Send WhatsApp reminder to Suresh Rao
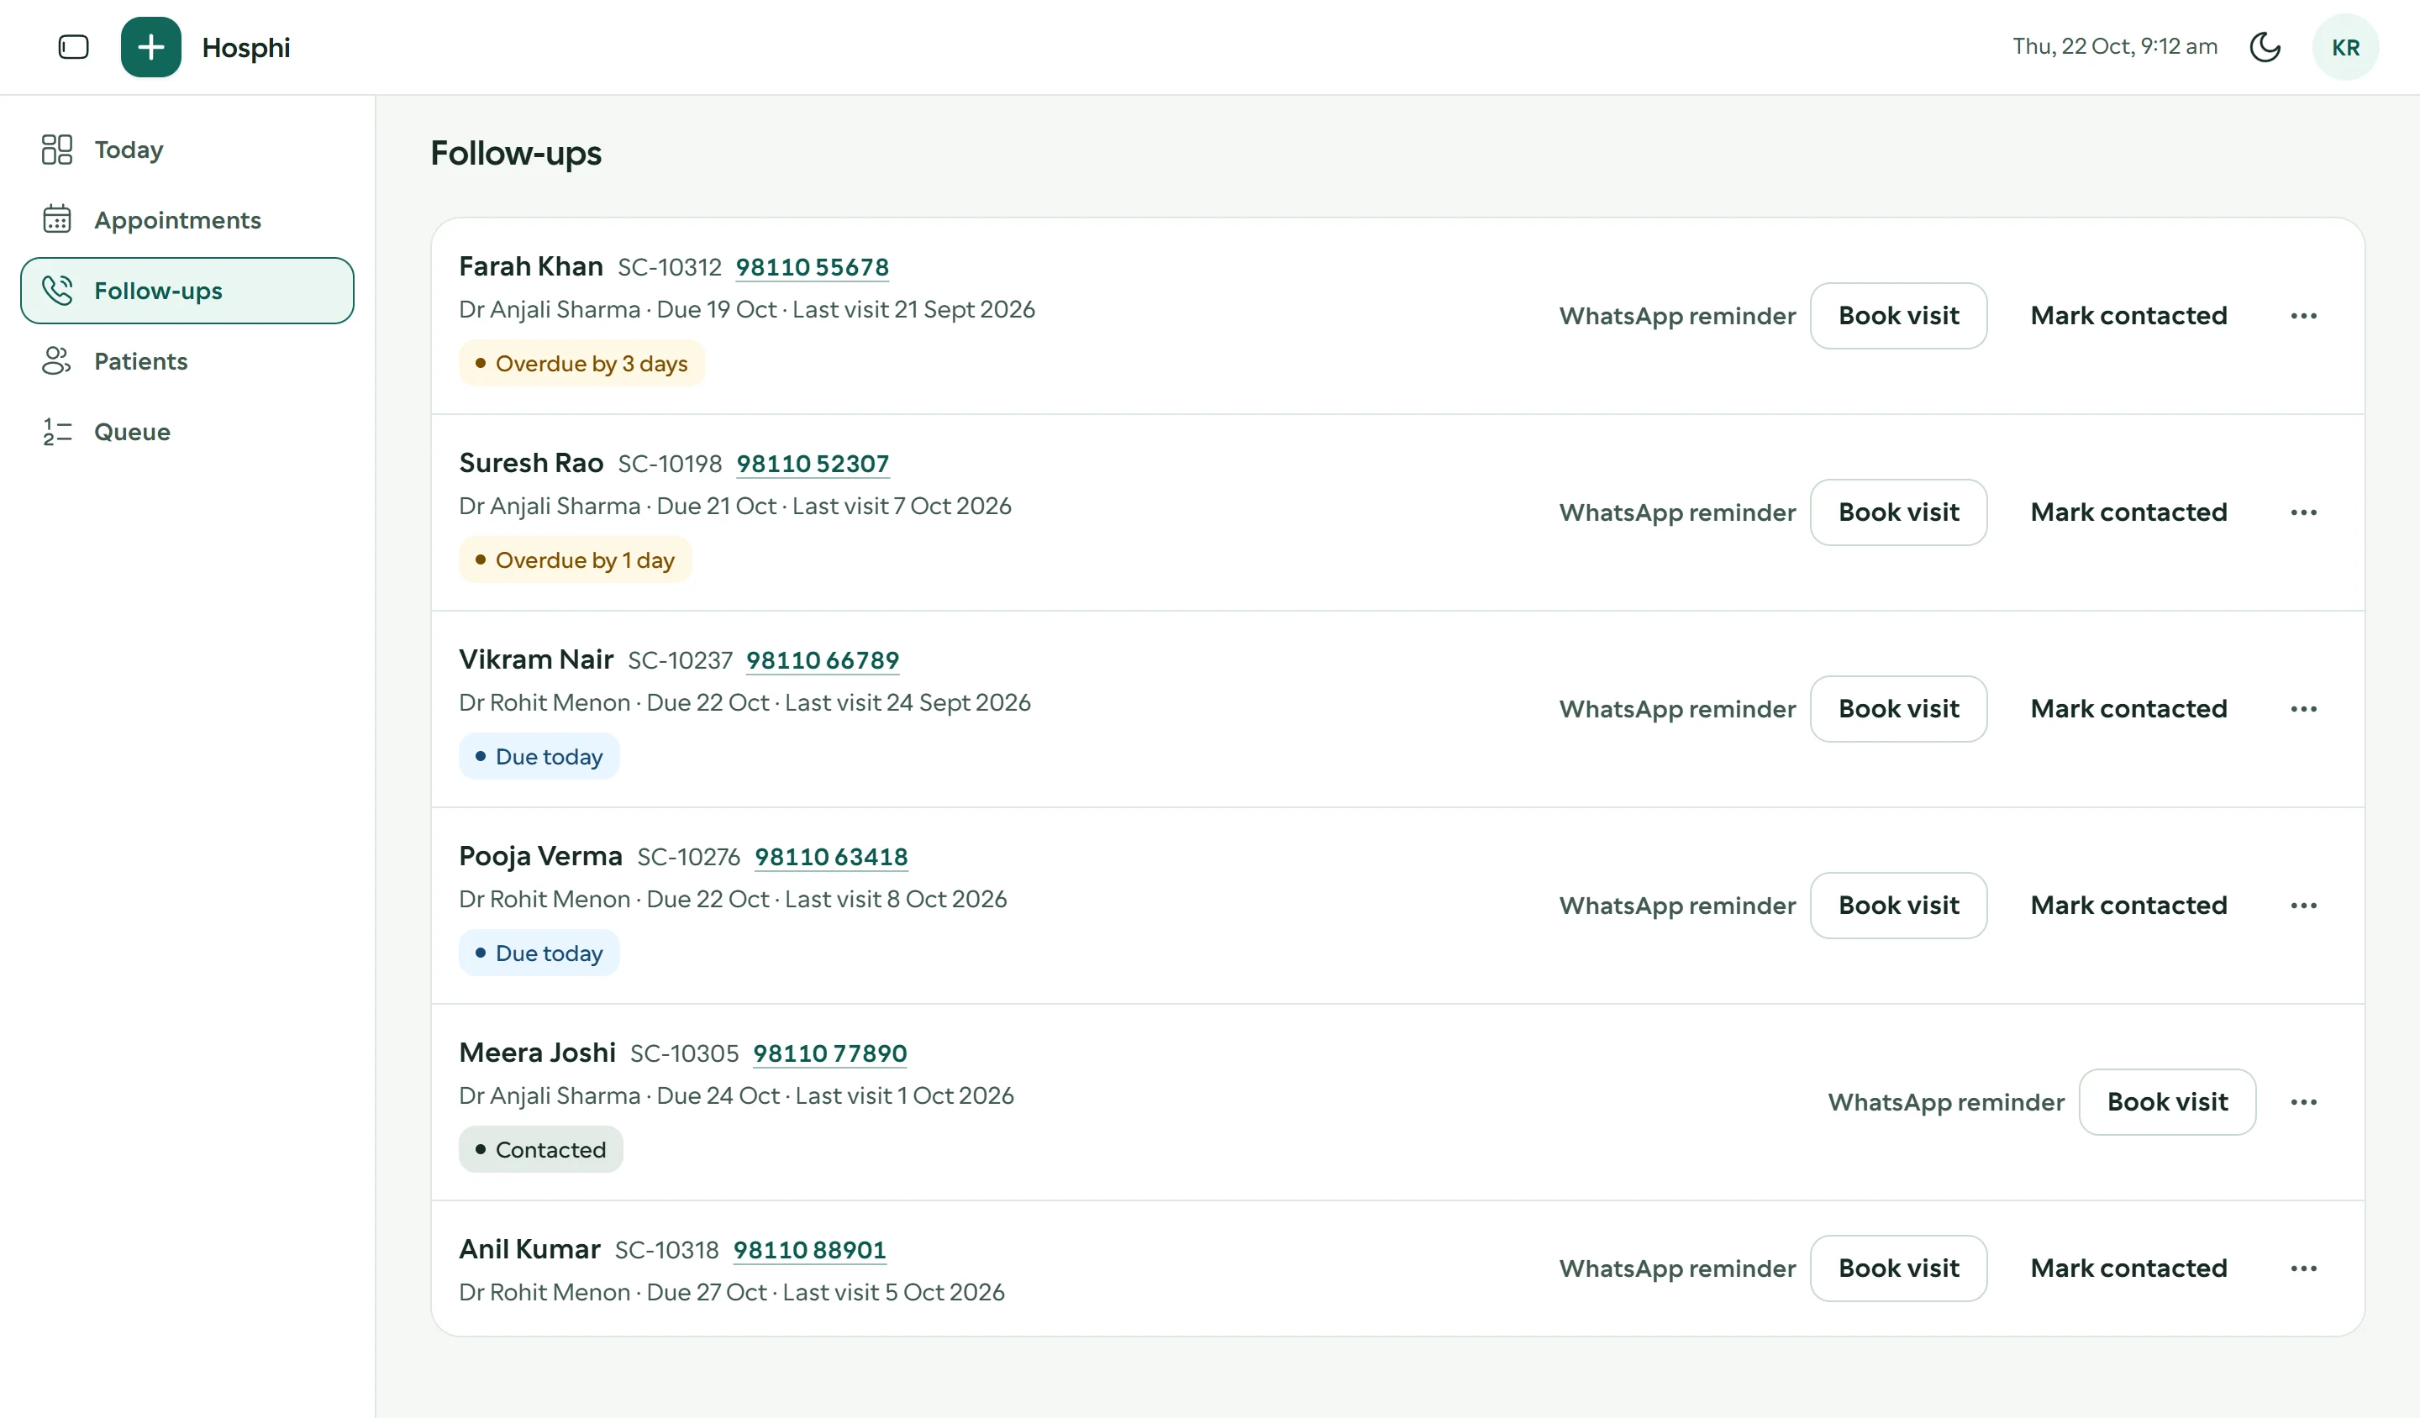This screenshot has height=1418, width=2420. 1676,512
